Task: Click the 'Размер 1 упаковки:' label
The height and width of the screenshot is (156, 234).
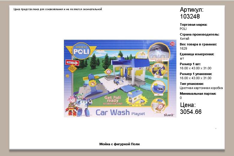Action: tap(196, 74)
